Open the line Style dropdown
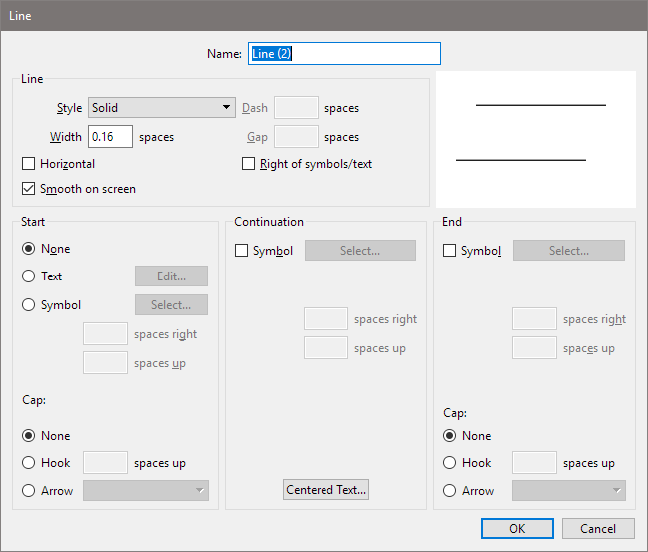Image resolution: width=648 pixels, height=552 pixels. [161, 108]
